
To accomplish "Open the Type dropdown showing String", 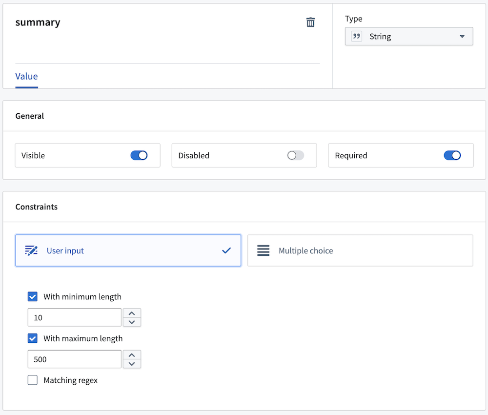I will [409, 37].
